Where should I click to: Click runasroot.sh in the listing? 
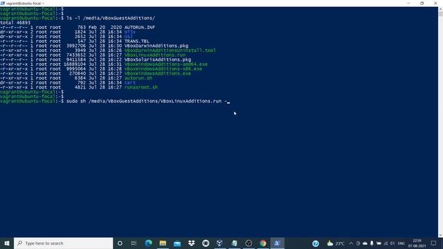click(x=141, y=87)
